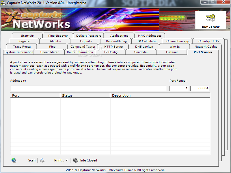This screenshot has height=173, width=231.
Task: Click the globe Scan icon
Action: coord(14,160)
